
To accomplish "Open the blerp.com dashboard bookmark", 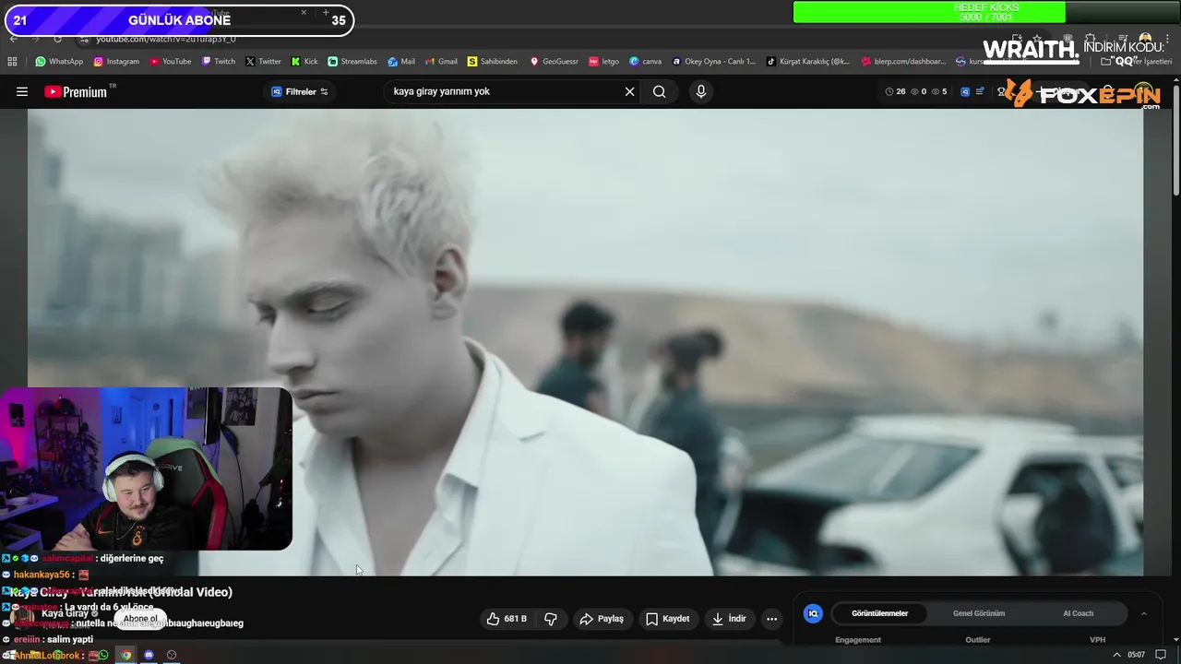I will pyautogui.click(x=903, y=62).
